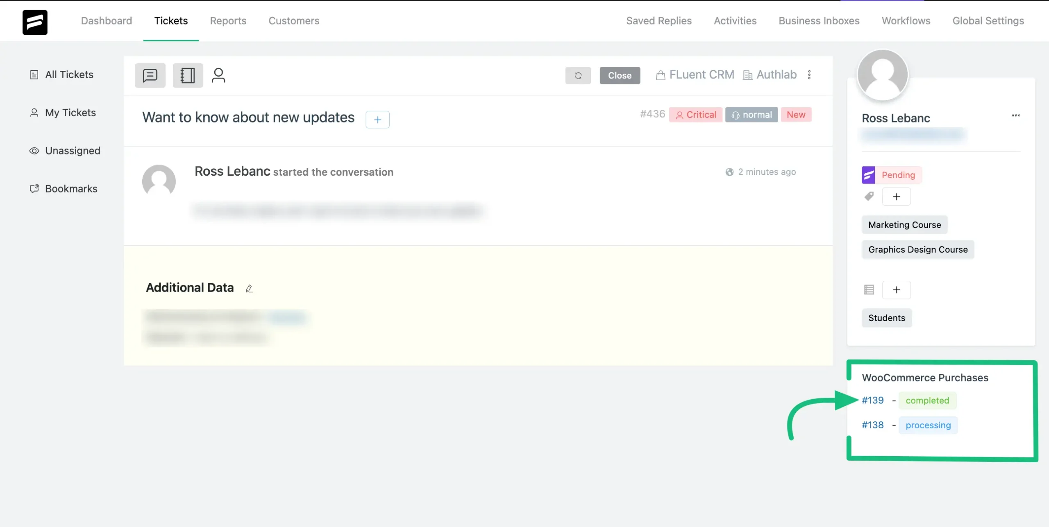This screenshot has height=527, width=1049.
Task: Click the Ross Lebanc customer name
Action: click(896, 118)
